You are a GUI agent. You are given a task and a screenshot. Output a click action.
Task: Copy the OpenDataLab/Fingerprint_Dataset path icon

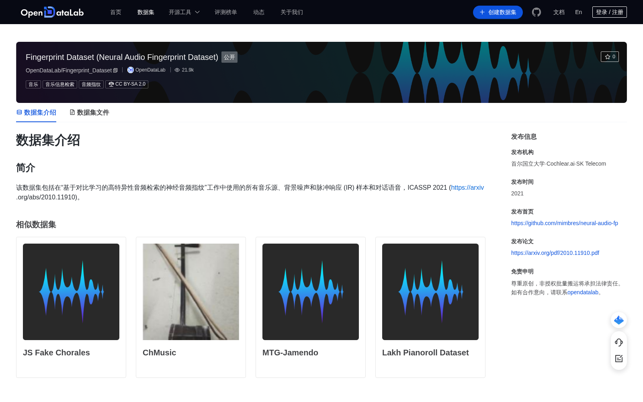(x=115, y=70)
